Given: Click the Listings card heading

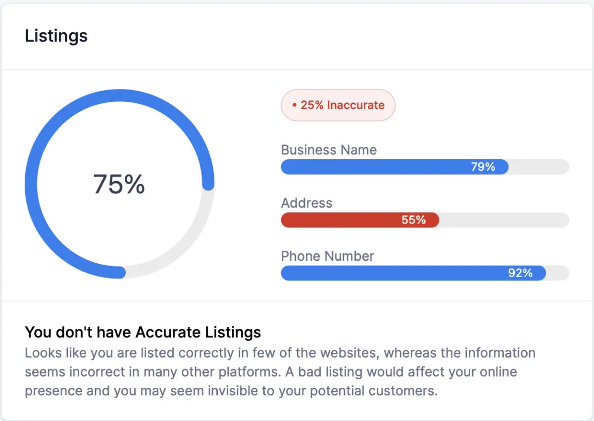Looking at the screenshot, I should pyautogui.click(x=56, y=36).
